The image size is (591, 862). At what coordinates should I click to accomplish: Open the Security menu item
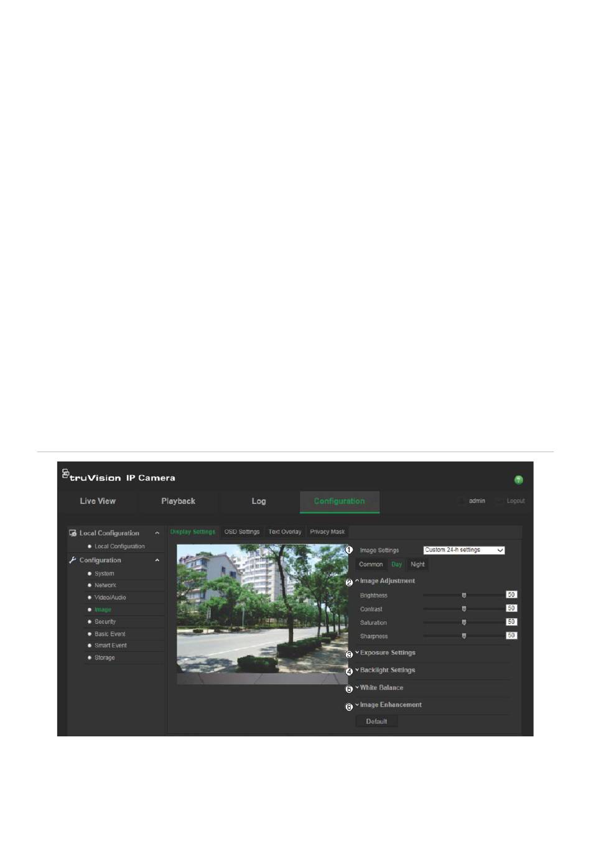pyautogui.click(x=105, y=622)
